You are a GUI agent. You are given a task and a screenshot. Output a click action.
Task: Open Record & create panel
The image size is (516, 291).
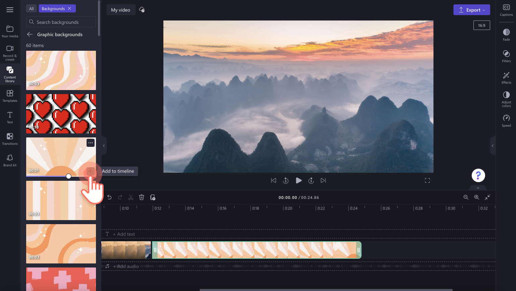coord(10,53)
